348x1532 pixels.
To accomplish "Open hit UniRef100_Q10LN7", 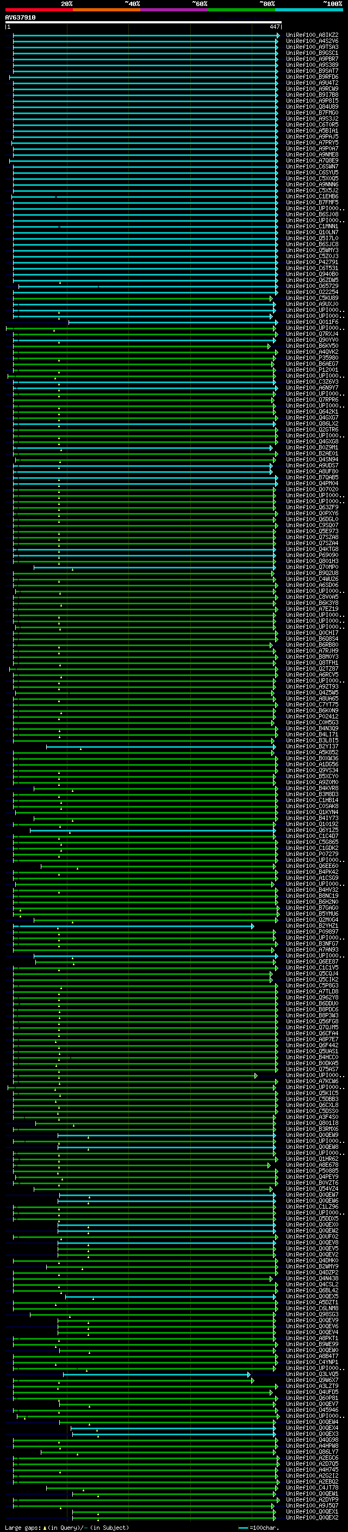I will pyautogui.click(x=312, y=233).
